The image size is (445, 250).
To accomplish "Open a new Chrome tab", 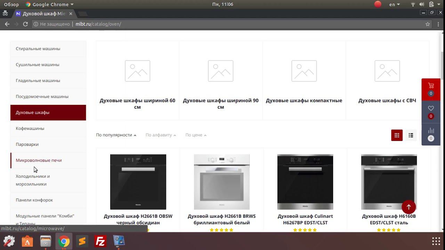I will (x=83, y=14).
